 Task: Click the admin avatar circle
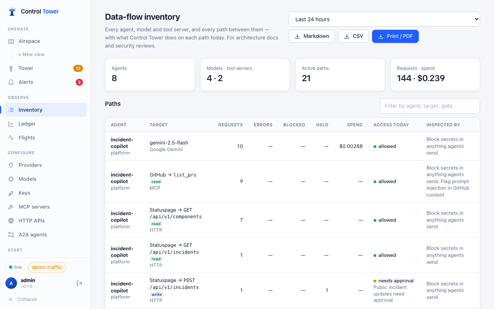(11, 283)
